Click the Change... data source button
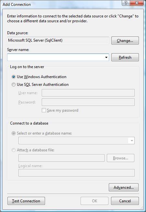The image size is (146, 212). [x=125, y=41]
